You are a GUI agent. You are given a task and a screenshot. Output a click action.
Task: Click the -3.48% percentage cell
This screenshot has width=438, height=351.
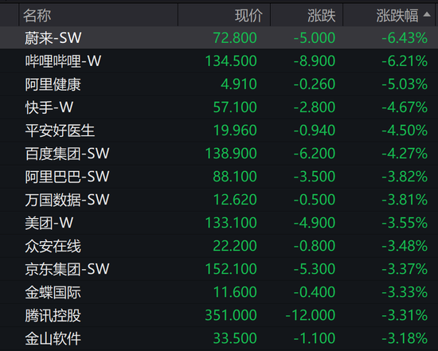(x=405, y=246)
